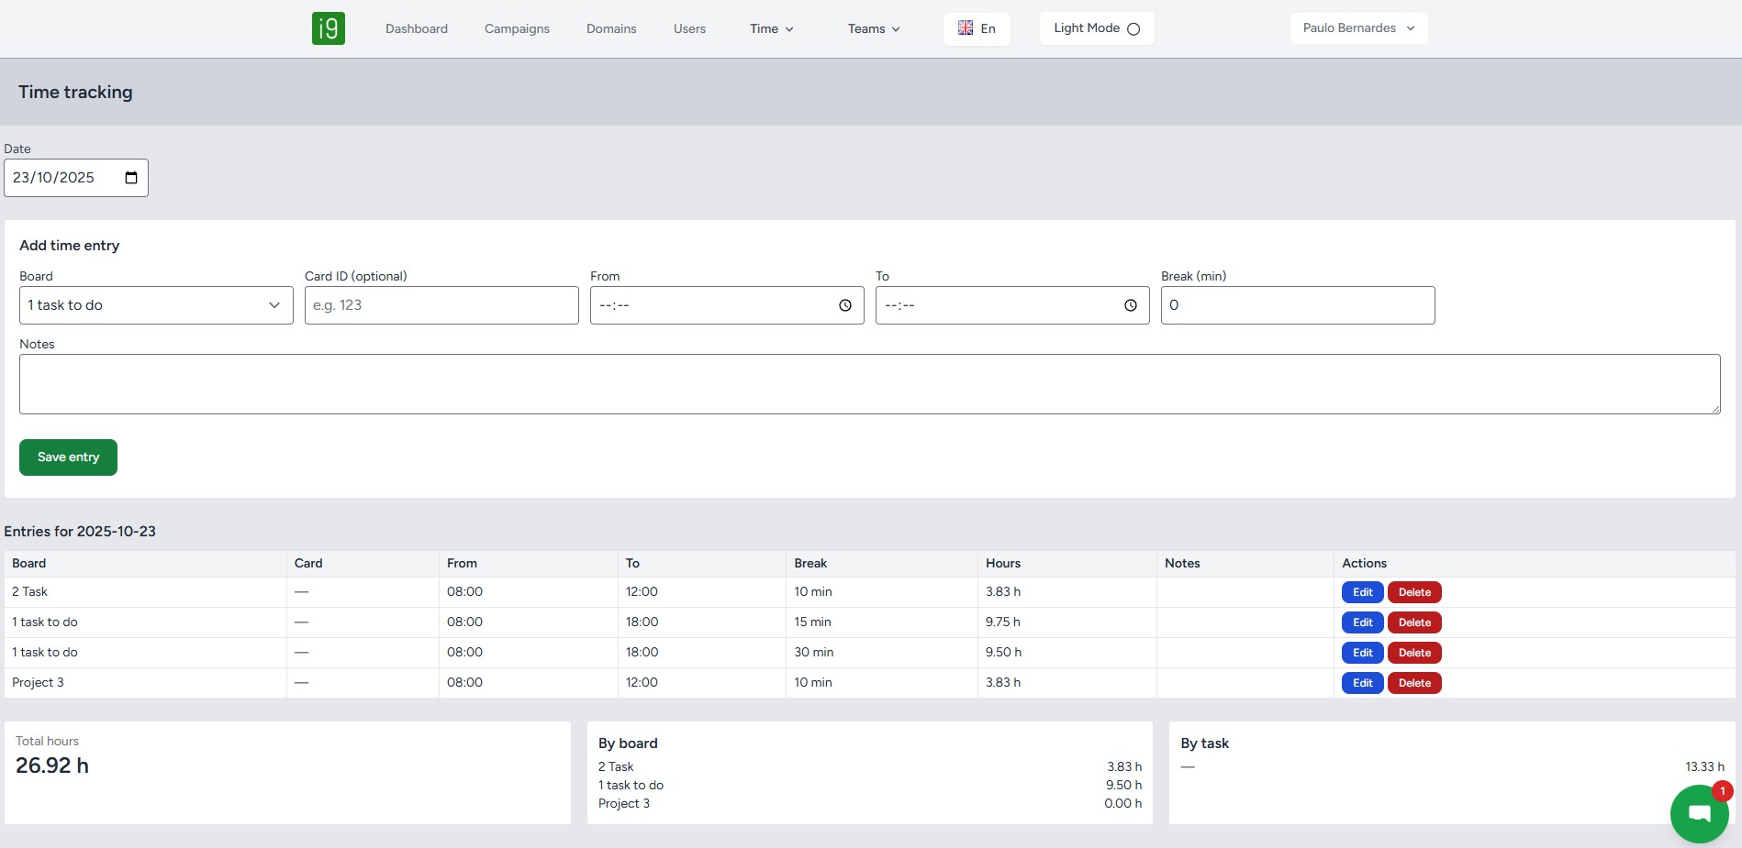1742x848 pixels.
Task: Open the green chat bubble widget
Action: (1699, 813)
